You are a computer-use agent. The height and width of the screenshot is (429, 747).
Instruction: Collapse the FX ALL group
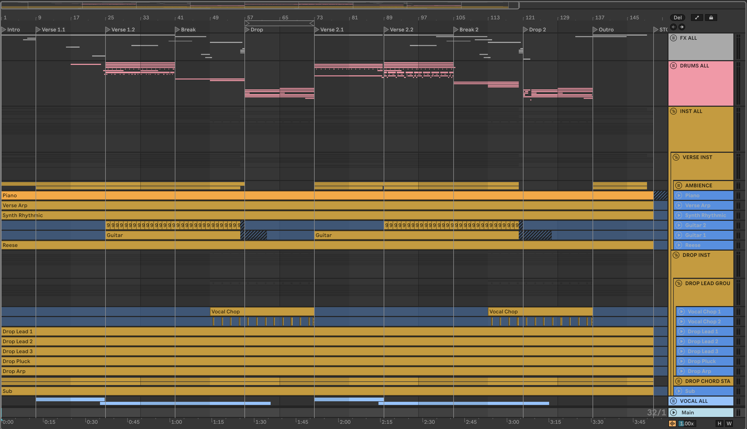(x=673, y=38)
